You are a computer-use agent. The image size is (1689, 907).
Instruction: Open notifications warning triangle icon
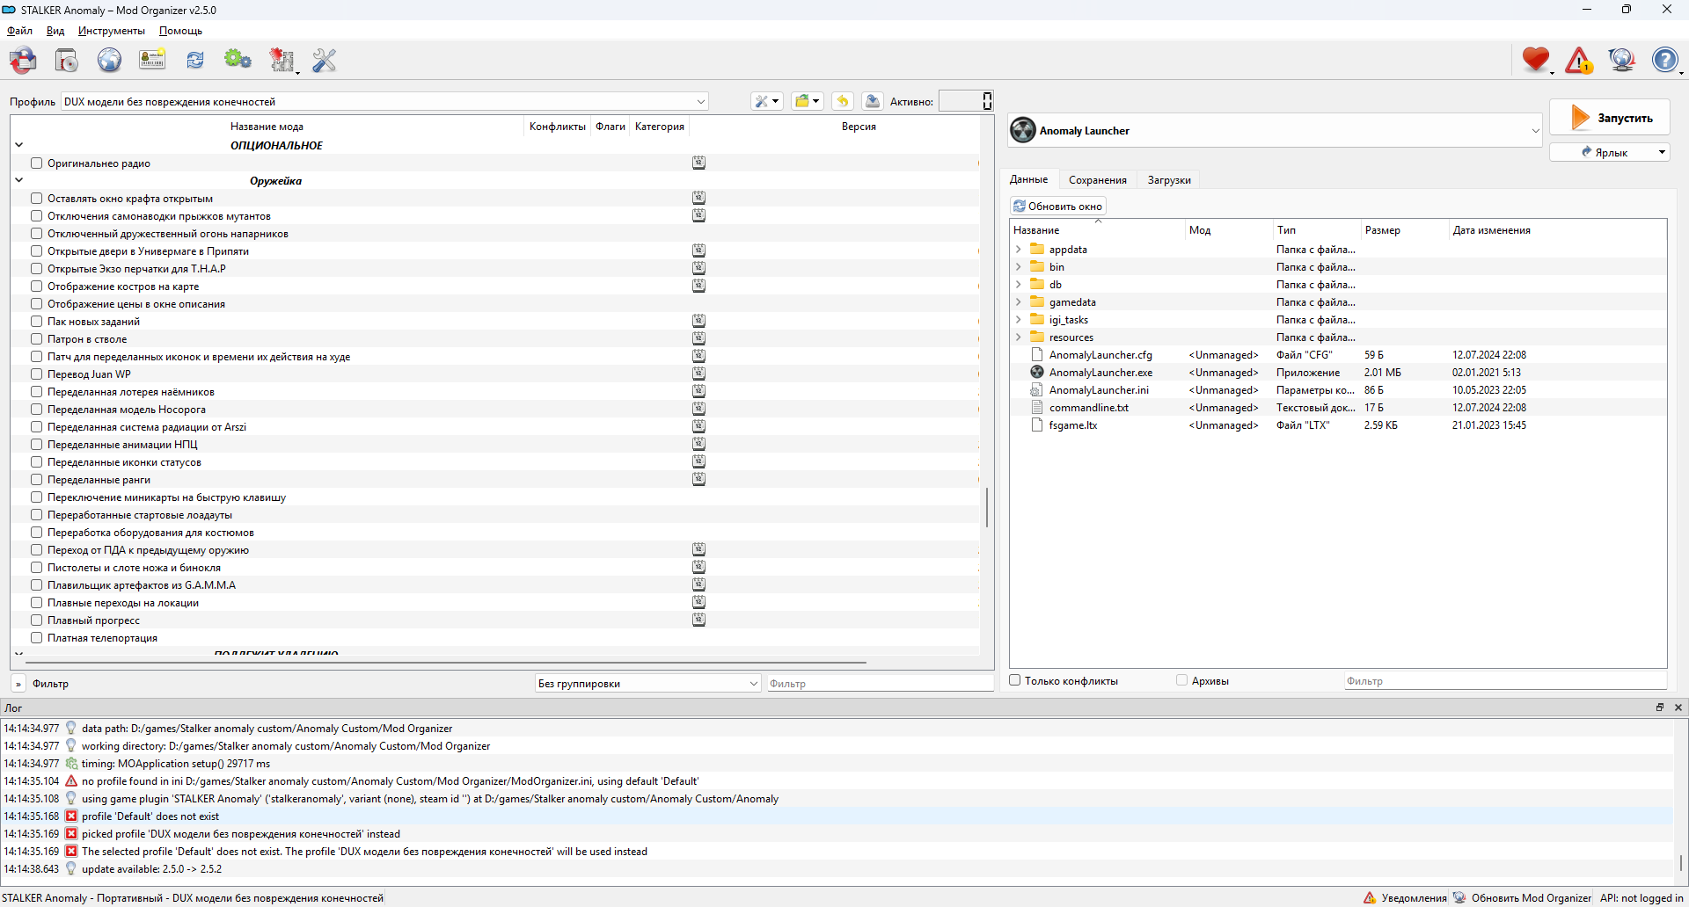click(x=1578, y=61)
